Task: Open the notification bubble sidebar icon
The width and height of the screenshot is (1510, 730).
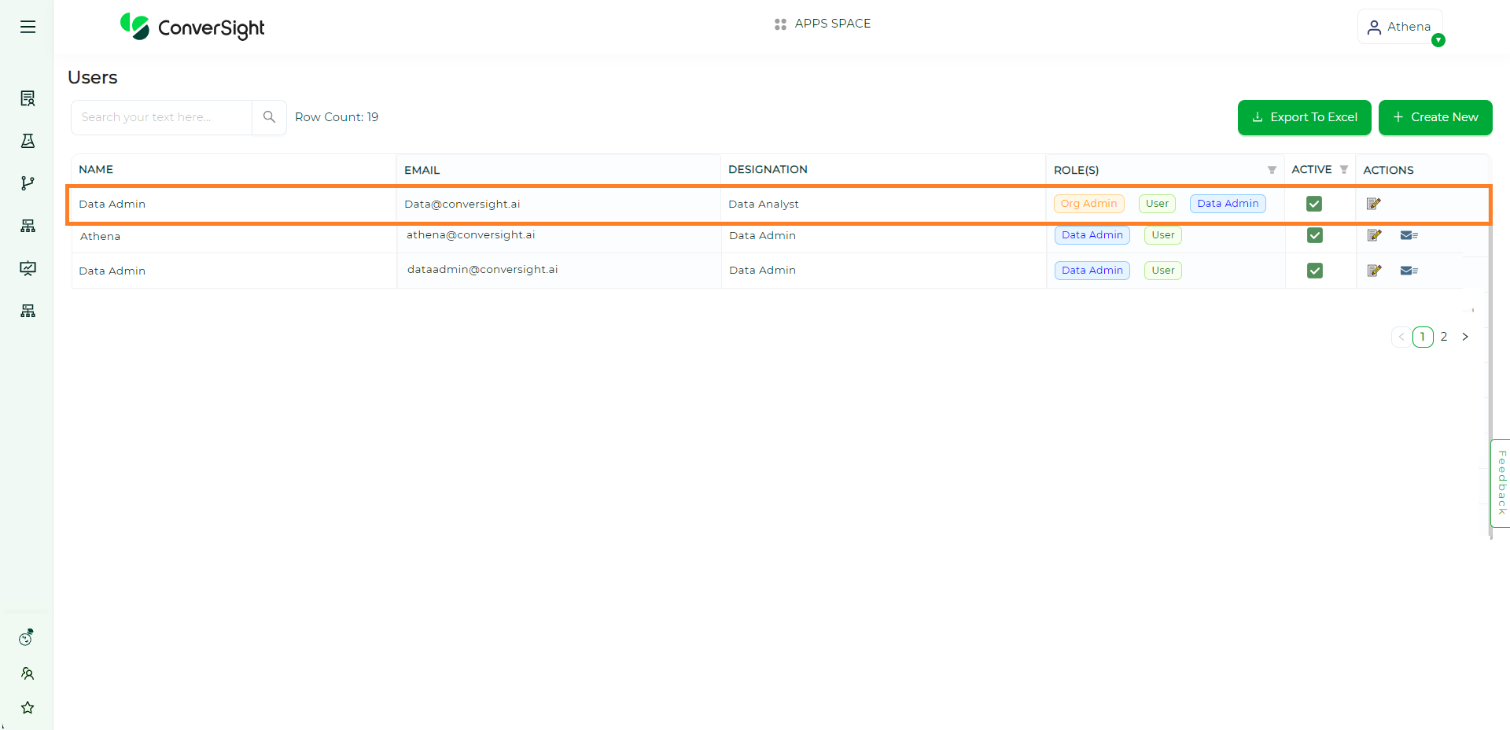Action: pyautogui.click(x=27, y=637)
